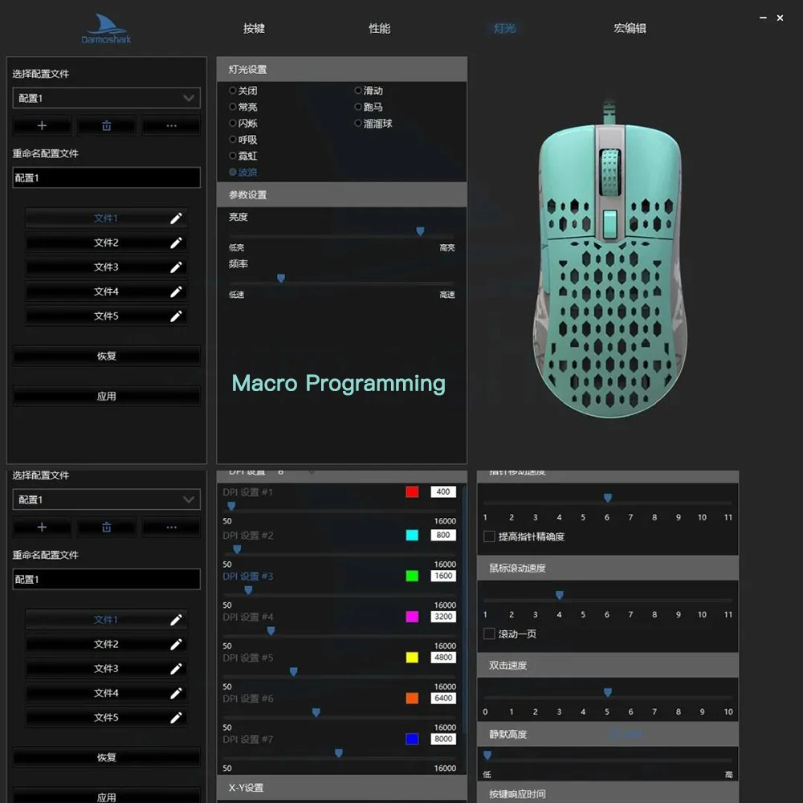Click the Darmoshark shark logo
The width and height of the screenshot is (803, 803).
(106, 29)
